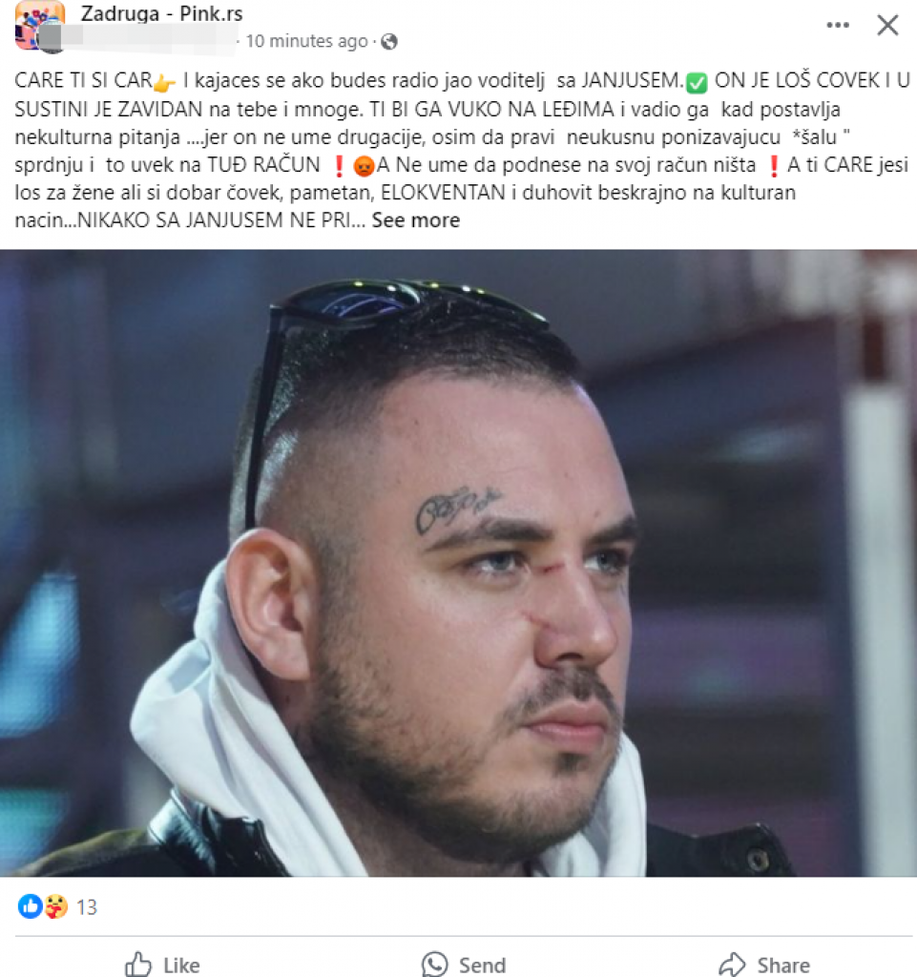The height and width of the screenshot is (977, 917).
Task: Click the pointing hand emoji in post text
Action: pos(164,82)
